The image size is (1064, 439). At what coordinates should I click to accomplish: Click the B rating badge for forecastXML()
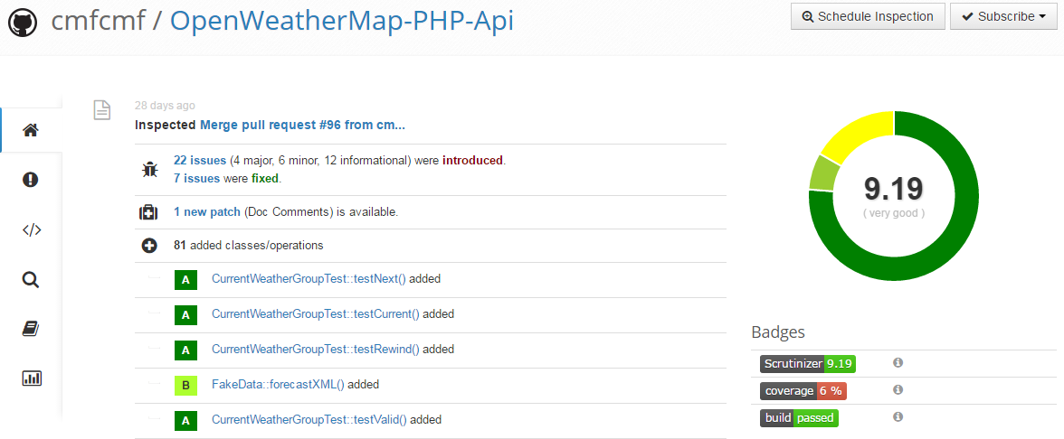(x=185, y=385)
